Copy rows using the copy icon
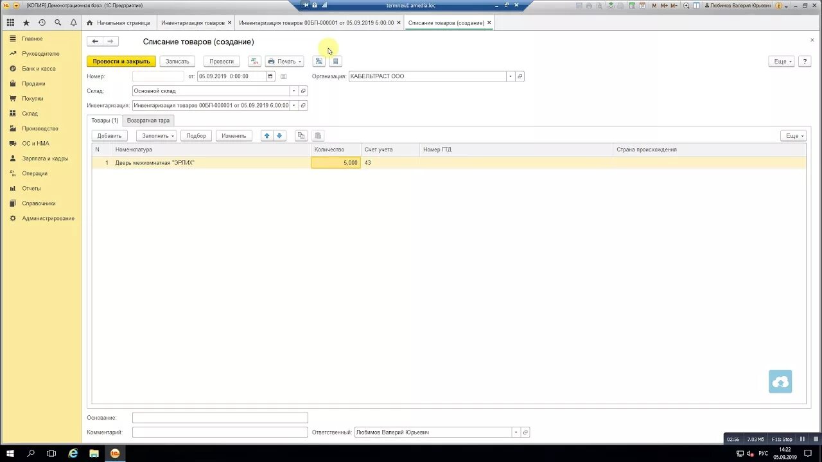The height and width of the screenshot is (462, 822). tap(301, 136)
